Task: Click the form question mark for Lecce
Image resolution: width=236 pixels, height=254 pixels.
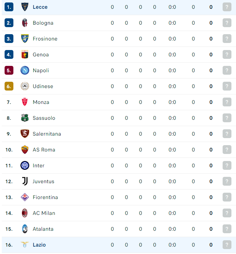Action: pyautogui.click(x=227, y=7)
